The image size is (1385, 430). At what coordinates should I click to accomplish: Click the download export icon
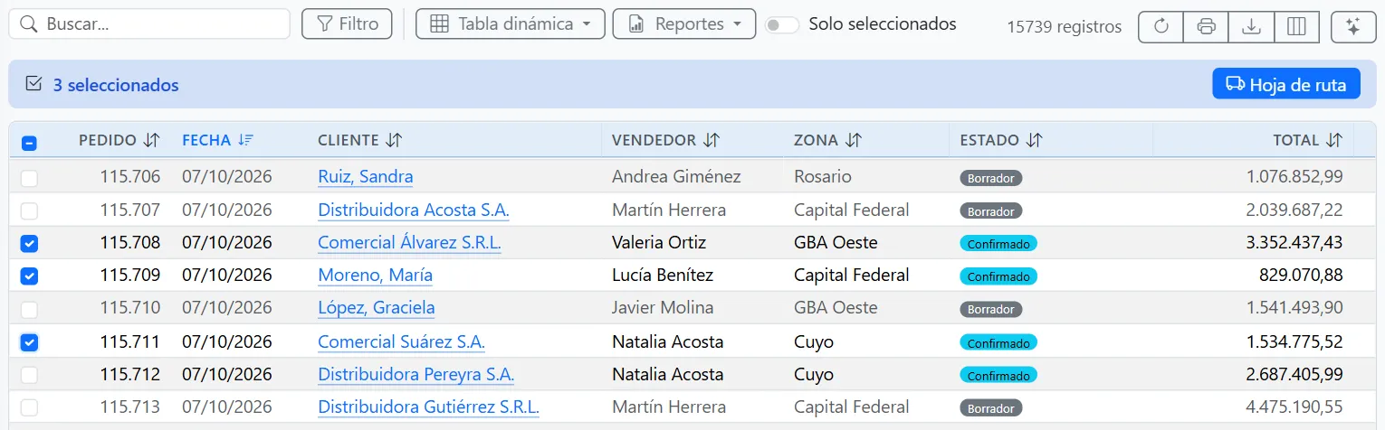1251,26
